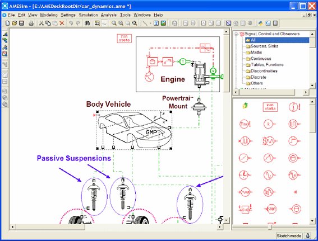Open the Tools menu
Viewport: 318px width, 241px height.
click(x=125, y=15)
